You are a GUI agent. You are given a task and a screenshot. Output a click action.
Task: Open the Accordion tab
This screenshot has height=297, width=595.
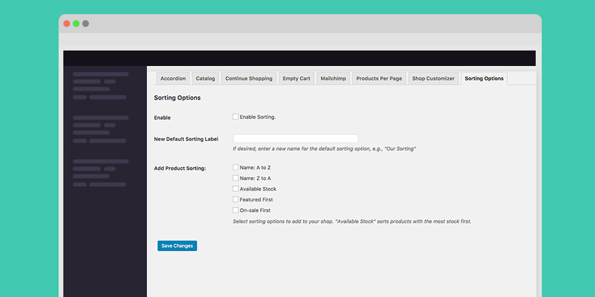pos(173,79)
